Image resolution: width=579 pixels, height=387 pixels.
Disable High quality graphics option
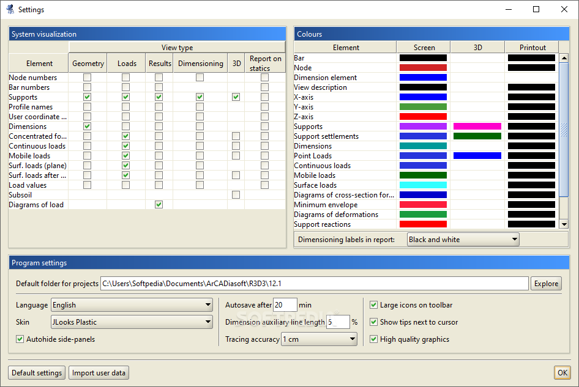[374, 339]
